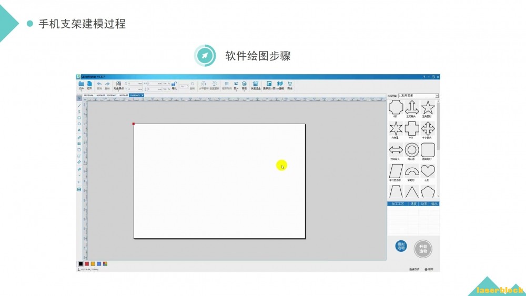This screenshot has height=296, width=526.
Task: Click the gray 开始造物 start button
Action: pos(423,249)
